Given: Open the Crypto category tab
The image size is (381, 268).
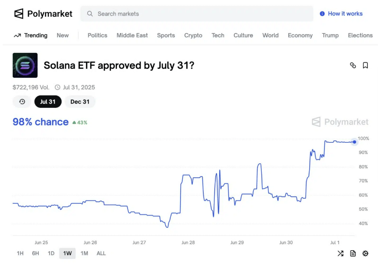Looking at the screenshot, I should click(x=193, y=35).
